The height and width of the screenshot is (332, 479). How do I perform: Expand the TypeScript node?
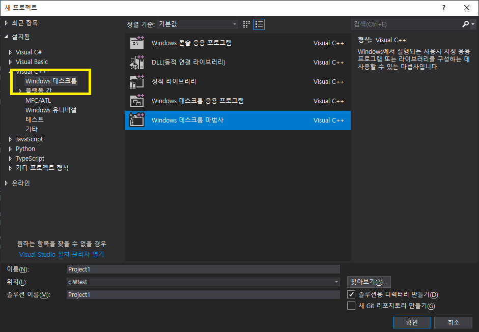(x=10, y=159)
